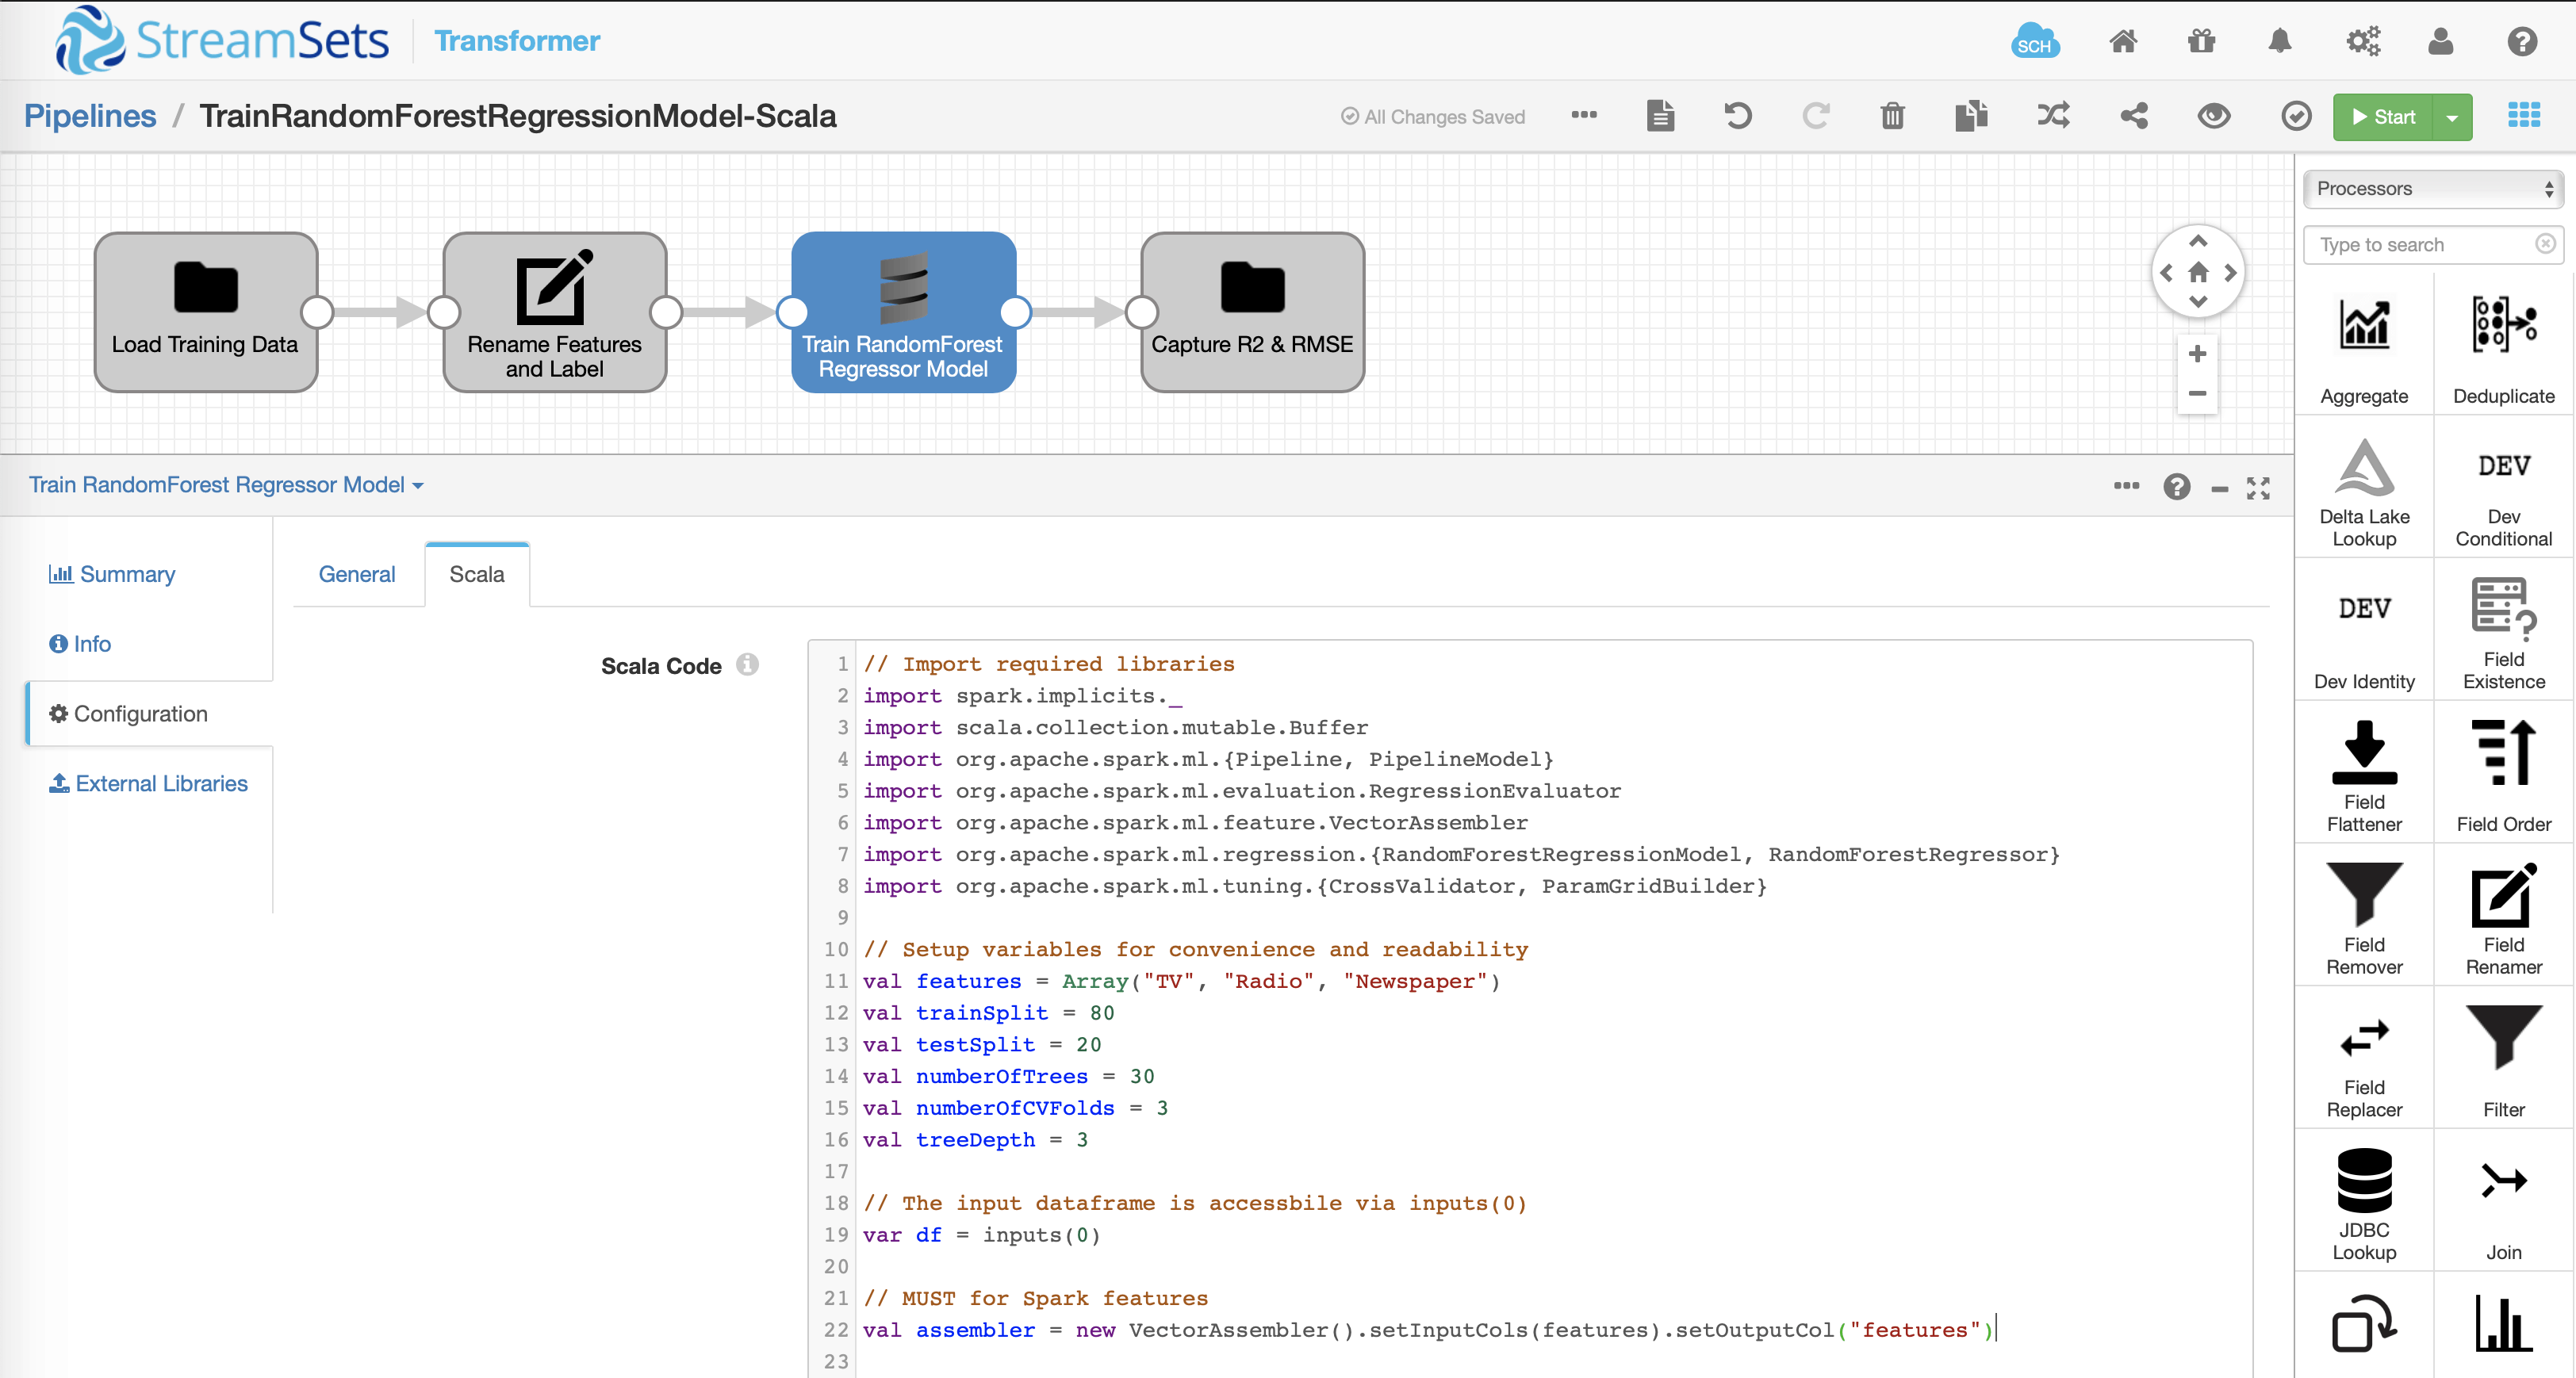This screenshot has width=2576, height=1378.
Task: Click the pipeline history undo button
Action: click(1738, 116)
